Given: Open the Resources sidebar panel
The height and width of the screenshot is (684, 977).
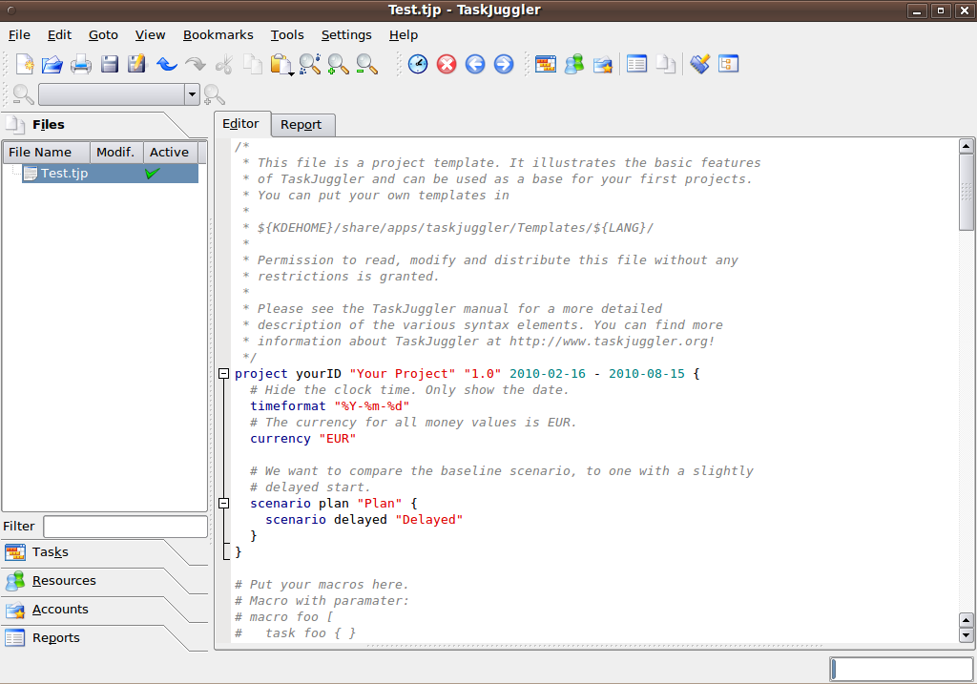Looking at the screenshot, I should tap(64, 581).
